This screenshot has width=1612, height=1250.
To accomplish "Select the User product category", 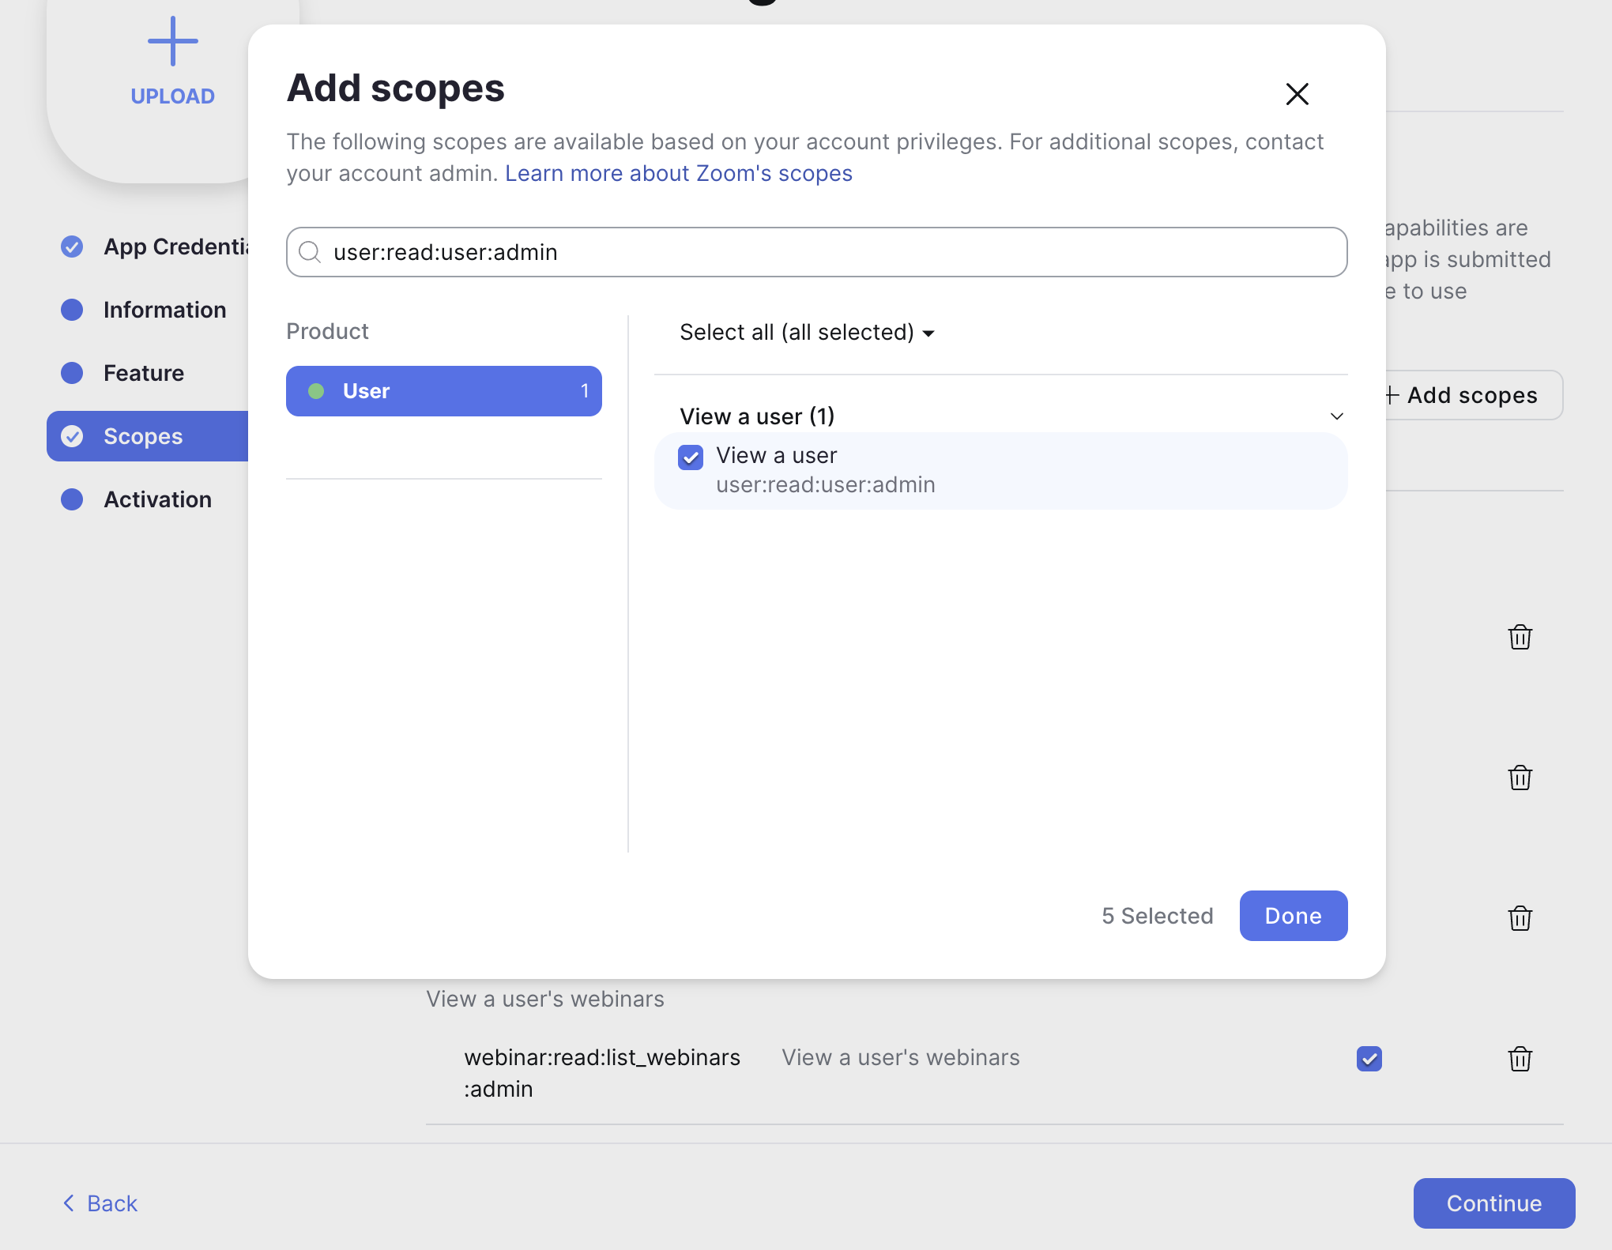I will pyautogui.click(x=443, y=390).
